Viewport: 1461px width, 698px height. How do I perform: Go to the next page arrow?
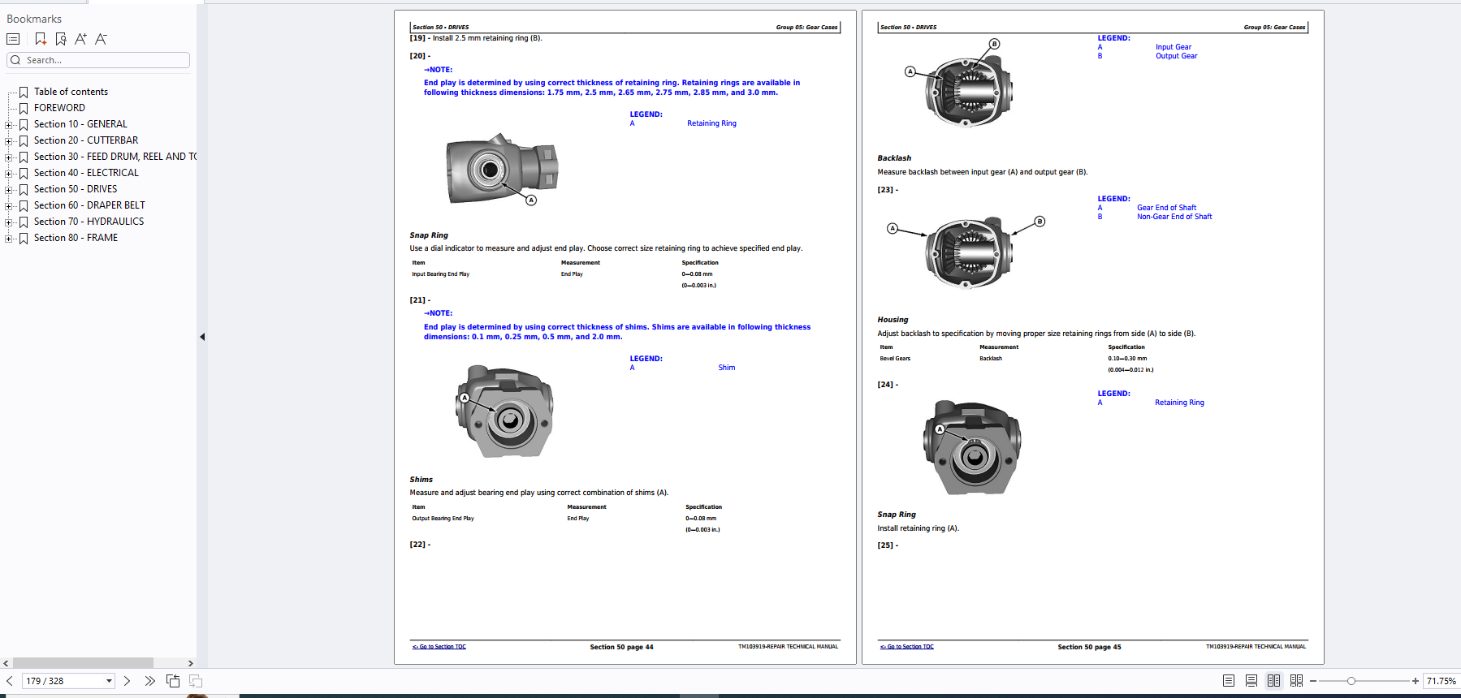[x=127, y=681]
